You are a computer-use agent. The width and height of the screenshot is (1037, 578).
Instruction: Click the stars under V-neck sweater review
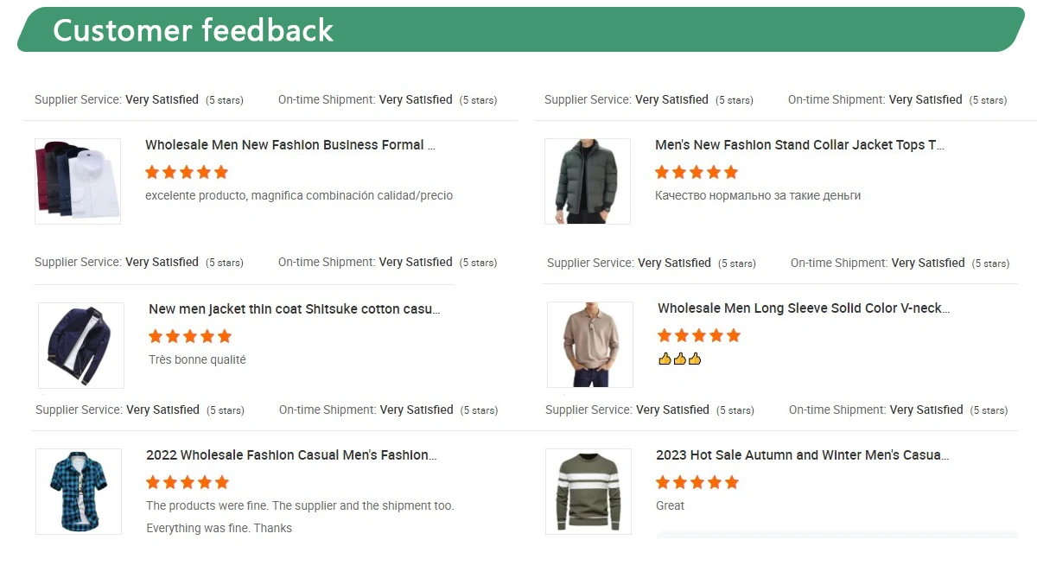pyautogui.click(x=699, y=335)
